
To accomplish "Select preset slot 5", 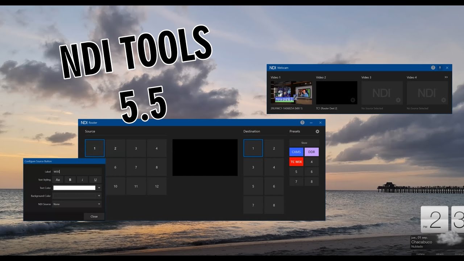I will pos(296,172).
